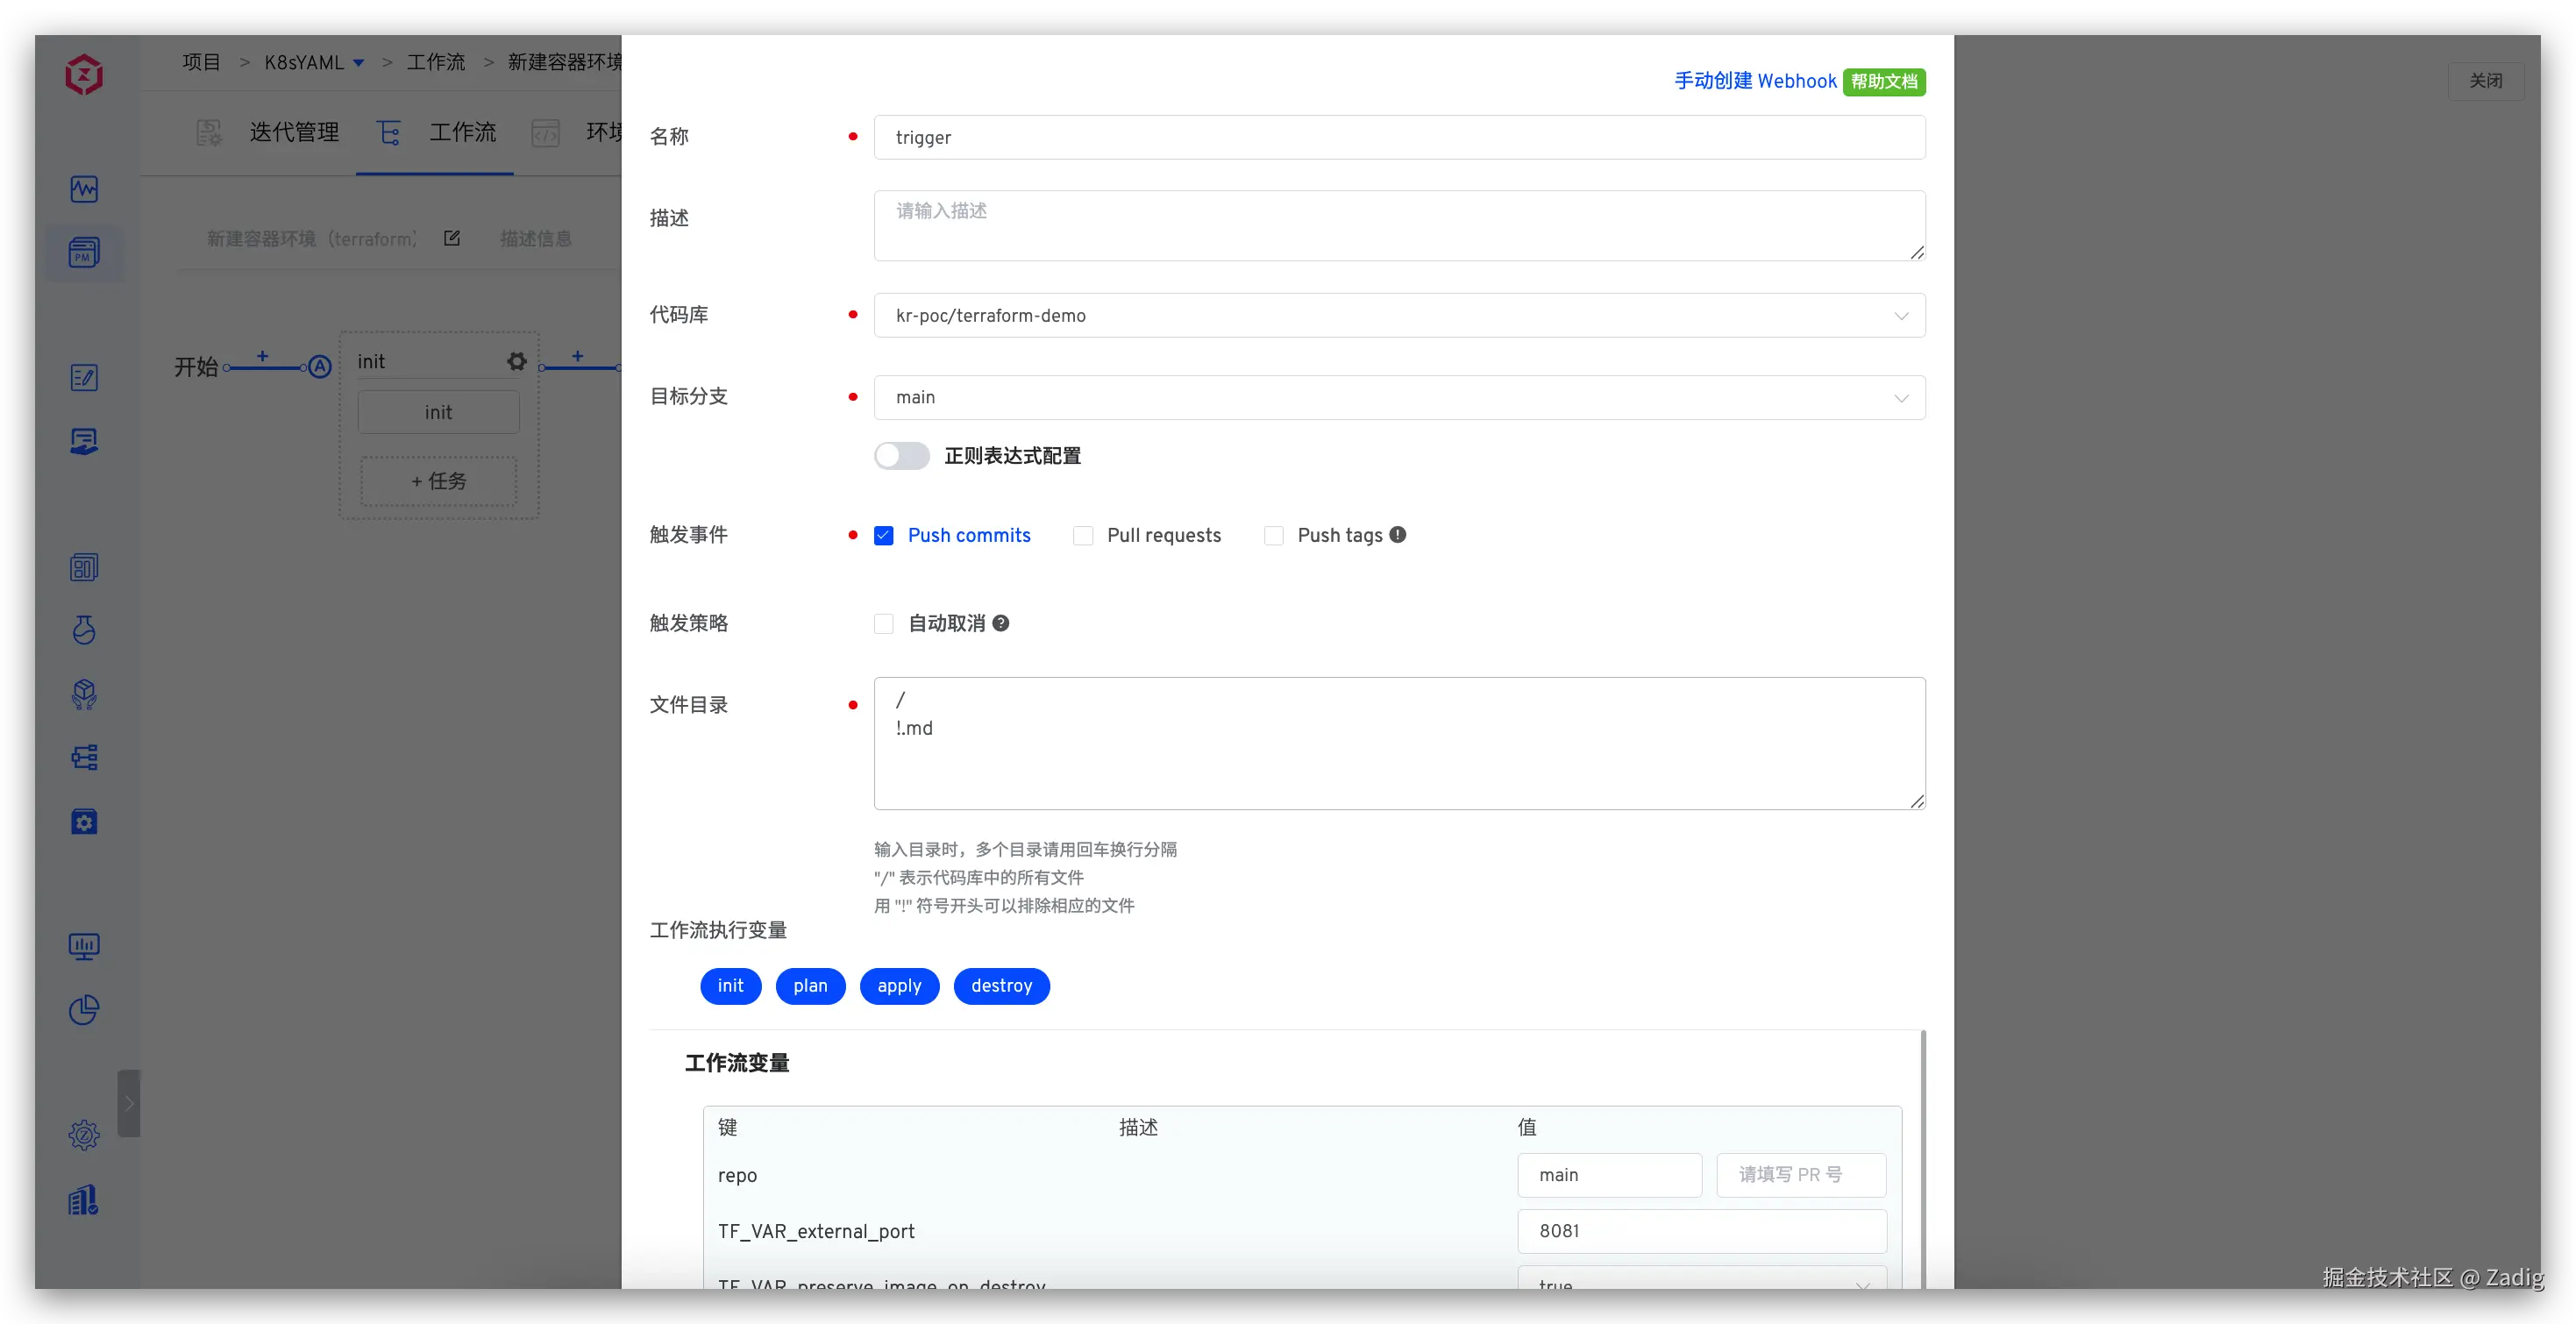This screenshot has width=2576, height=1324.
Task: Click the init stage settings gear
Action: click(x=516, y=362)
